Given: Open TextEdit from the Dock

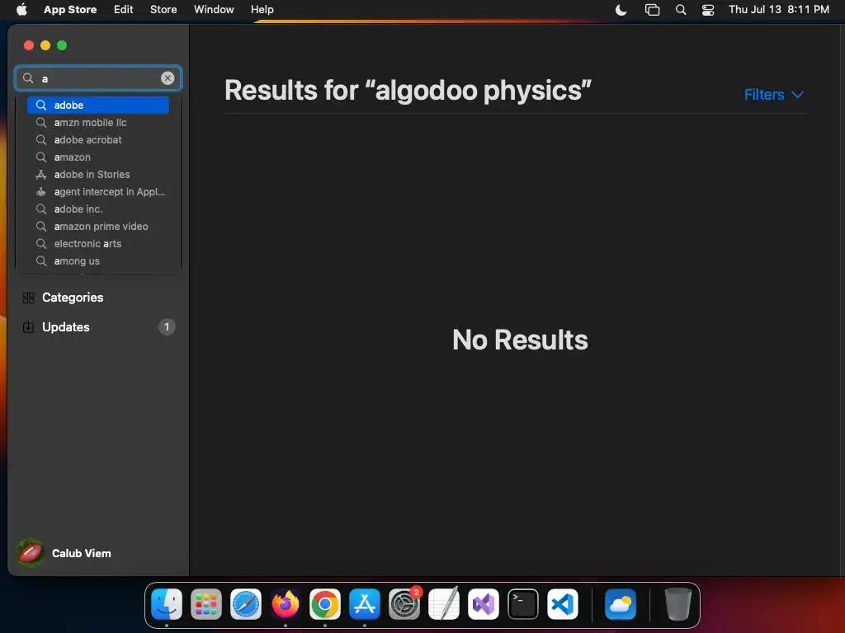Looking at the screenshot, I should click(x=443, y=604).
